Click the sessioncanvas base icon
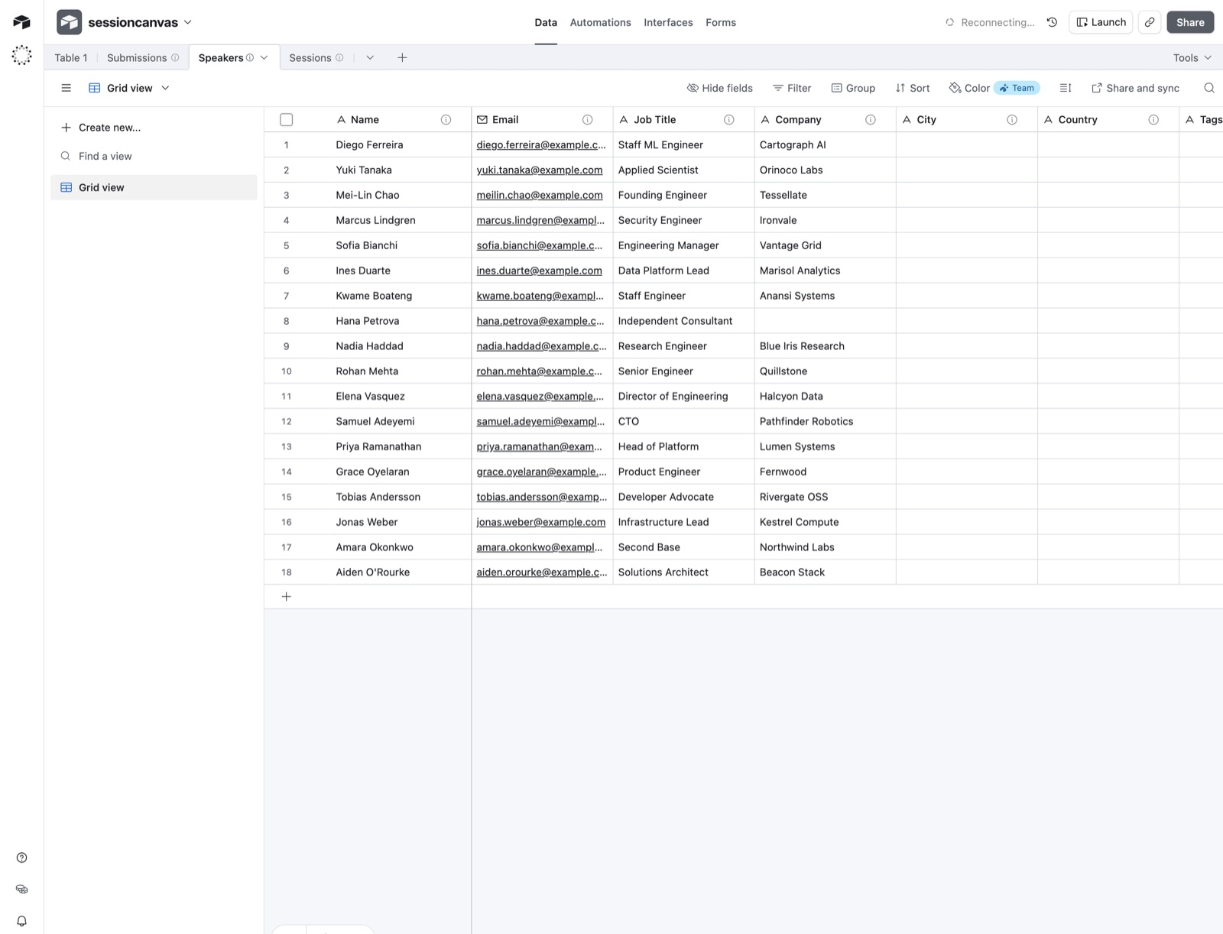1223x934 pixels. 69,22
